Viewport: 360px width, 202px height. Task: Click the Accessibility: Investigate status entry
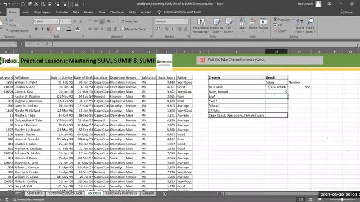[x=29, y=200]
